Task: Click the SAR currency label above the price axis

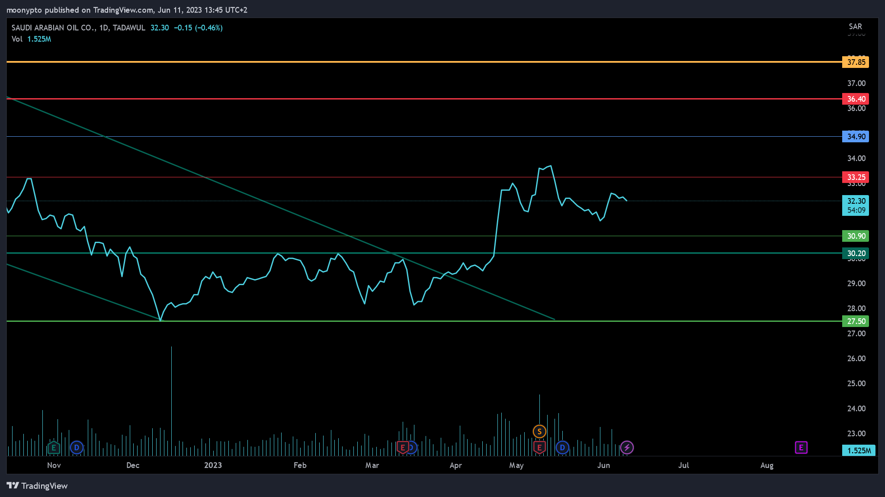Action: coord(855,26)
